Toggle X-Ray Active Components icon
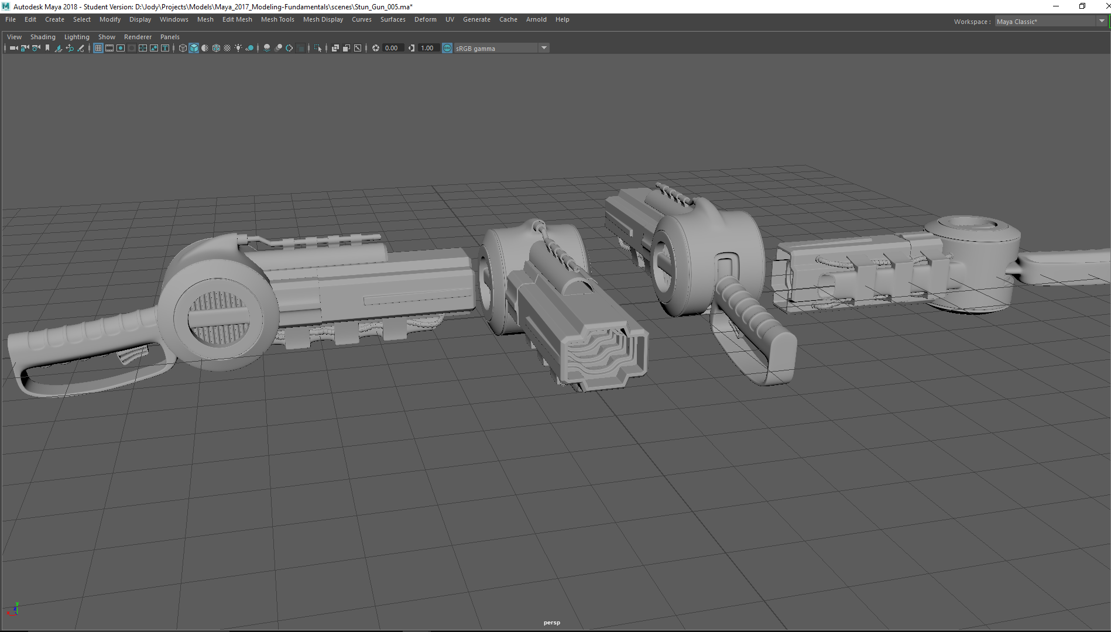The width and height of the screenshot is (1111, 632). click(x=347, y=48)
